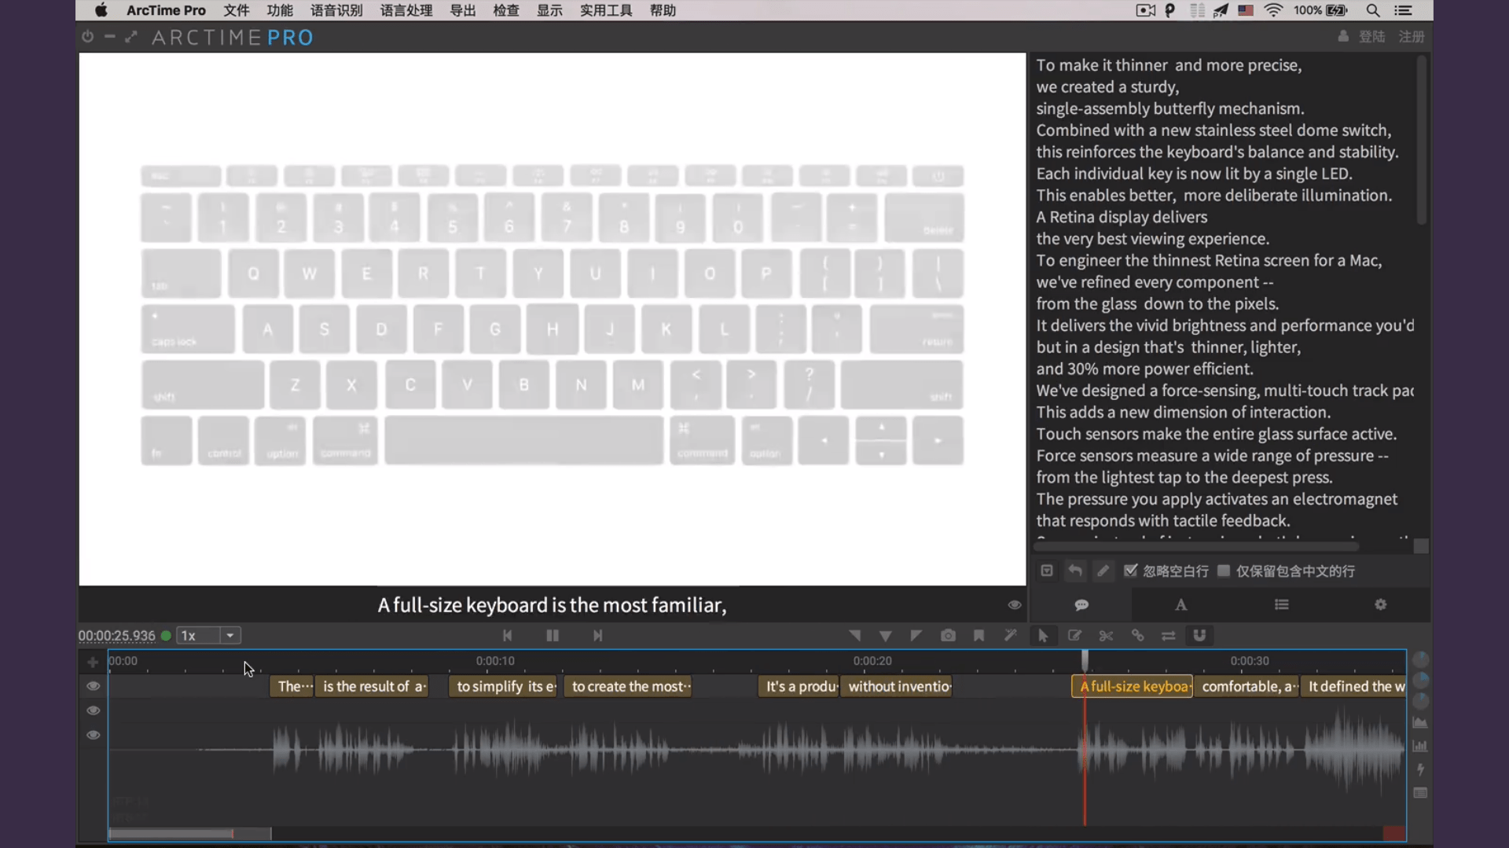Expand the 实用工具 menu
Screen dimensions: 1509x848
click(605, 10)
